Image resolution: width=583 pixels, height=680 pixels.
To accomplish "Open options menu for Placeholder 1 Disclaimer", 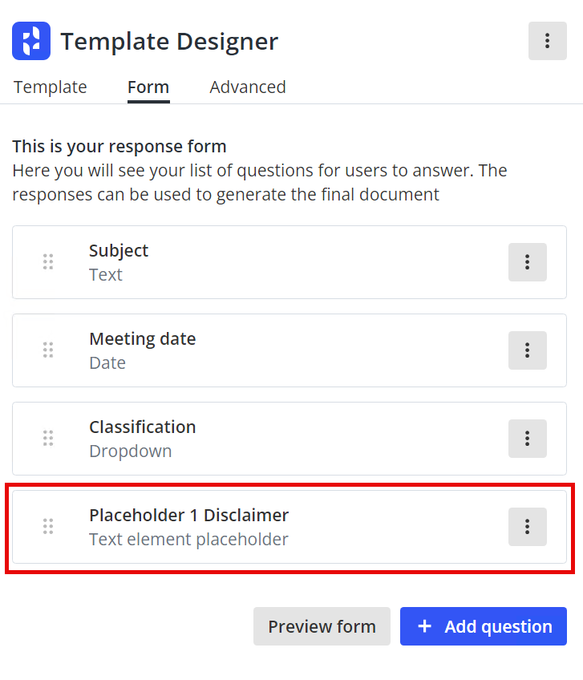I will click(x=527, y=527).
